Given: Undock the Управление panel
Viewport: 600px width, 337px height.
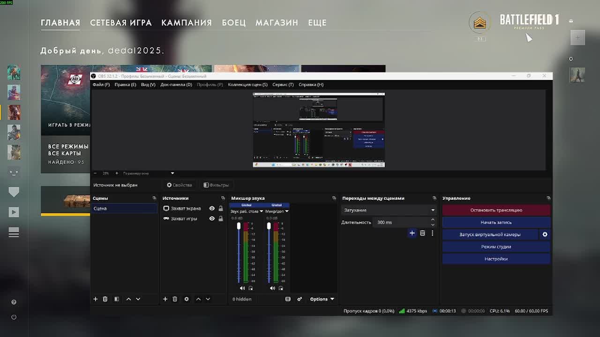Looking at the screenshot, I should pos(548,198).
